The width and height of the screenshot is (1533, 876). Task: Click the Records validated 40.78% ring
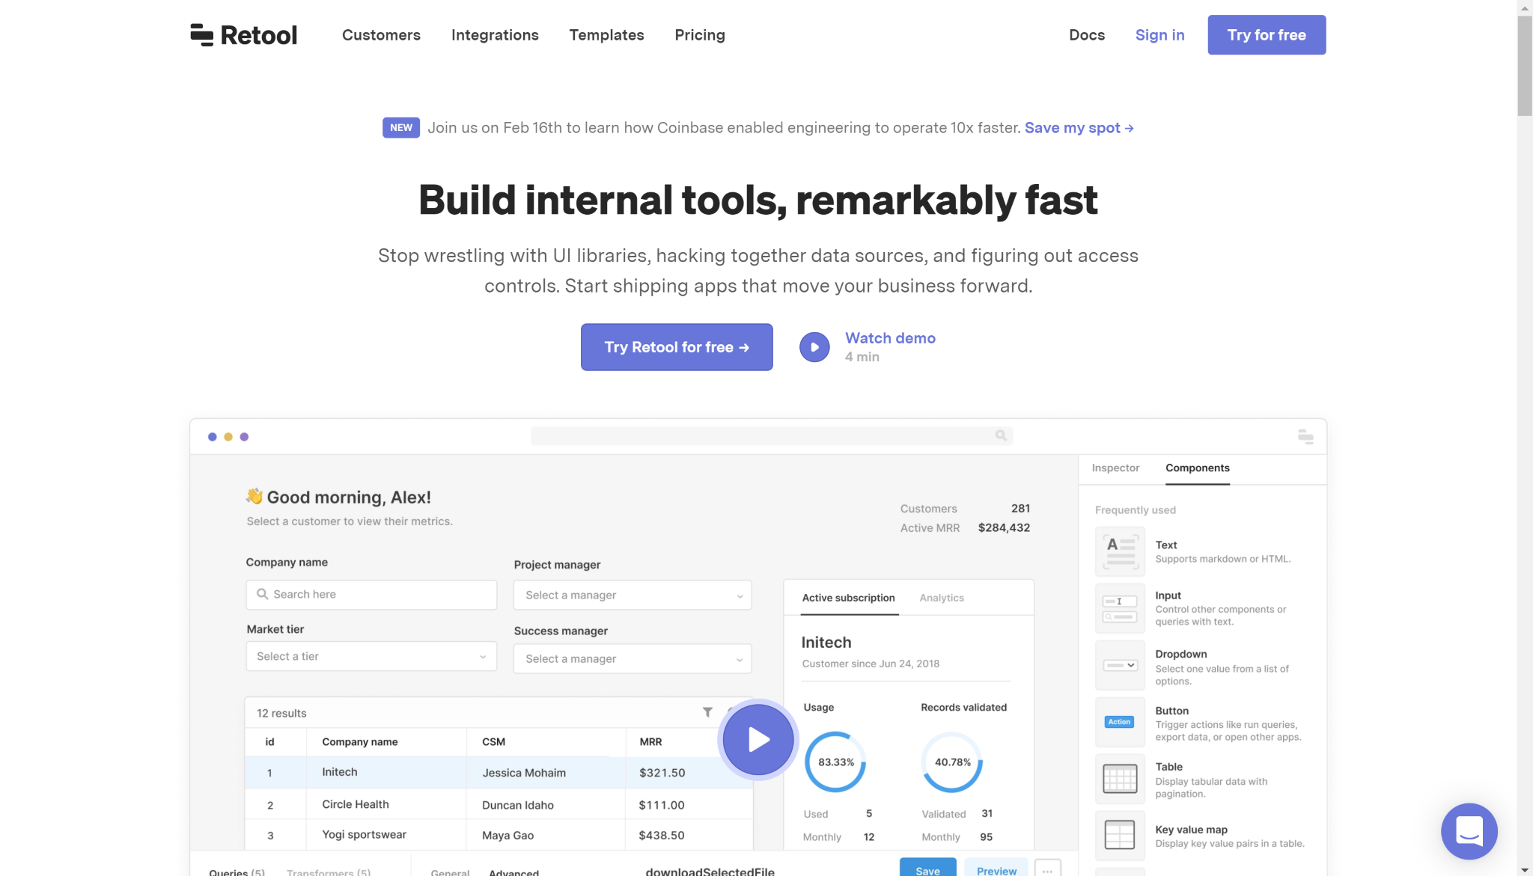click(x=952, y=762)
